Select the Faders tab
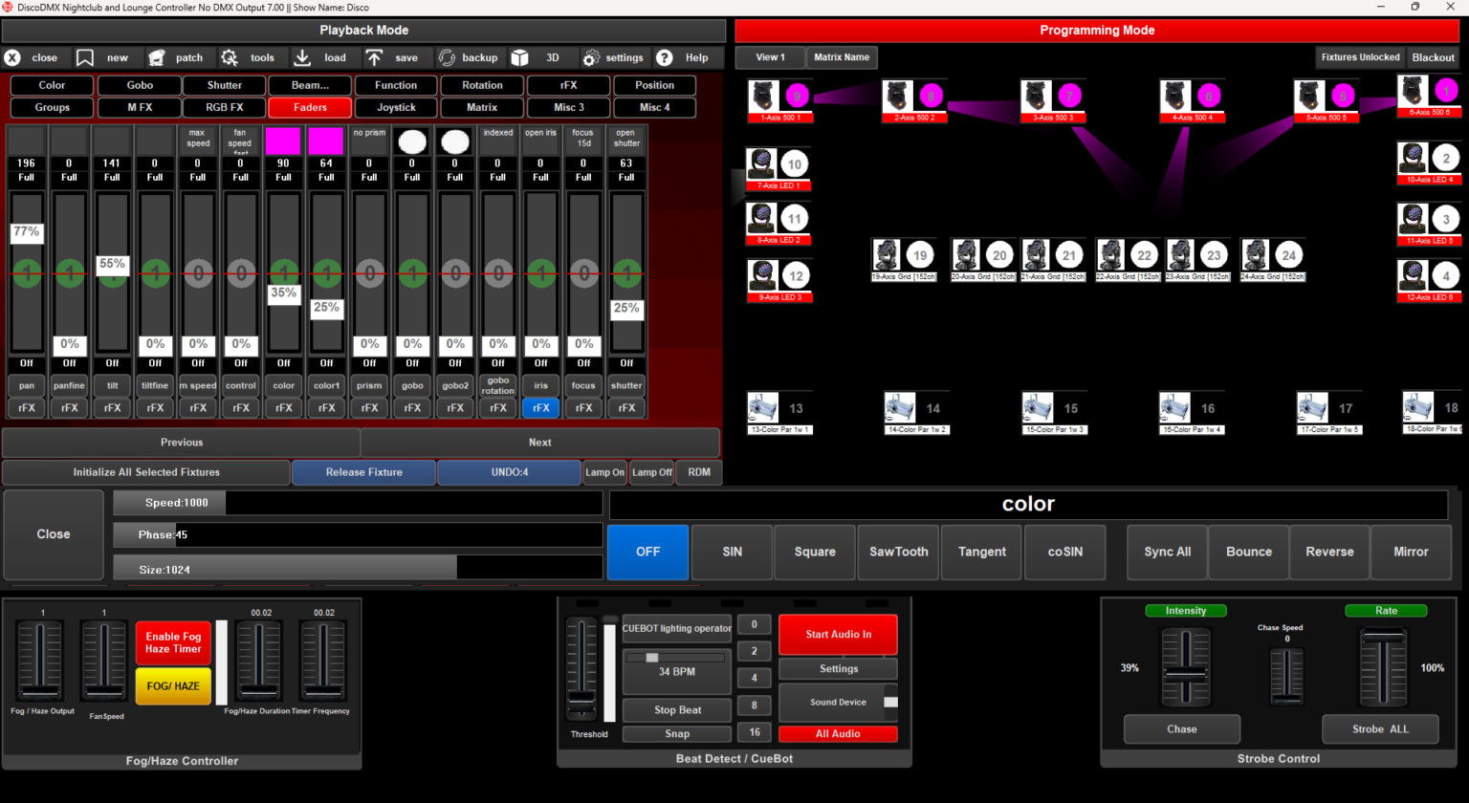The width and height of the screenshot is (1469, 803). coord(310,107)
